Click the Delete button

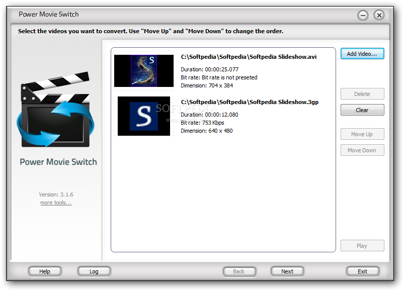(x=362, y=94)
